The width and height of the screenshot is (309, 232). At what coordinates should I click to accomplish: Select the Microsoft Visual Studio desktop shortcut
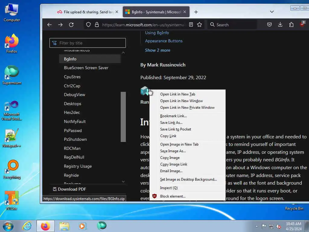coord(12,111)
